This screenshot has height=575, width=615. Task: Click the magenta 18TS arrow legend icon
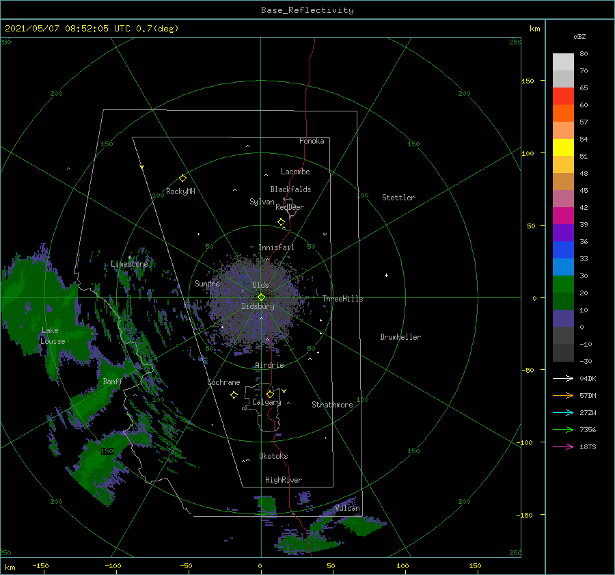(x=563, y=446)
